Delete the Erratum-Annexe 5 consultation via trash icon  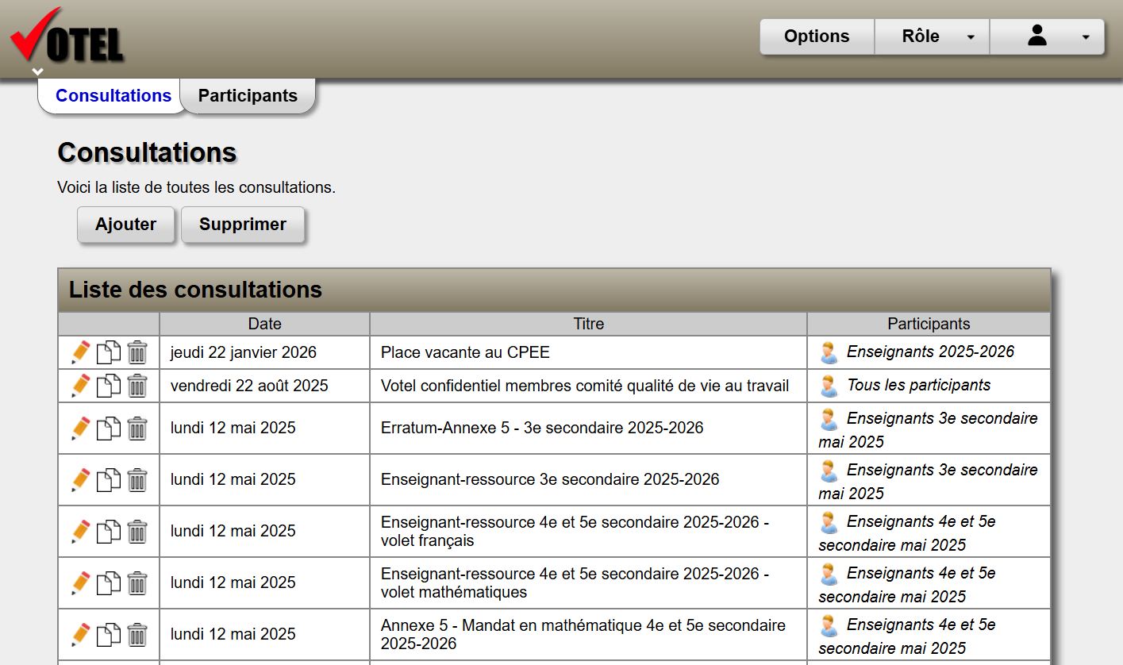click(137, 429)
